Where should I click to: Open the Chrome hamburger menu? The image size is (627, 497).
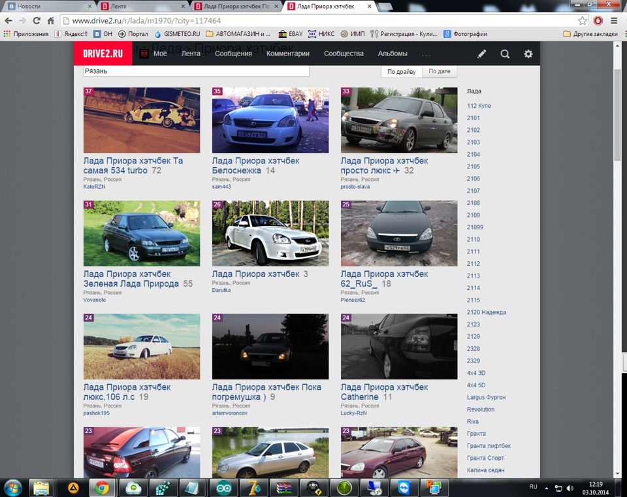tap(614, 21)
